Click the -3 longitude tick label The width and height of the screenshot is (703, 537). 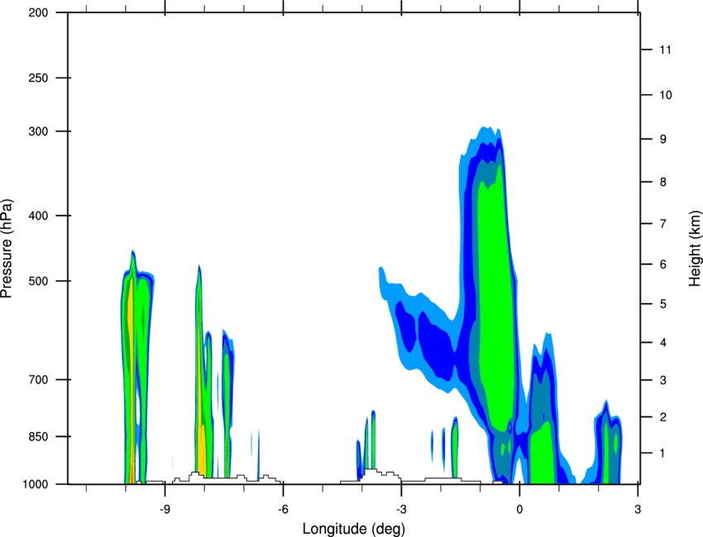[401, 509]
